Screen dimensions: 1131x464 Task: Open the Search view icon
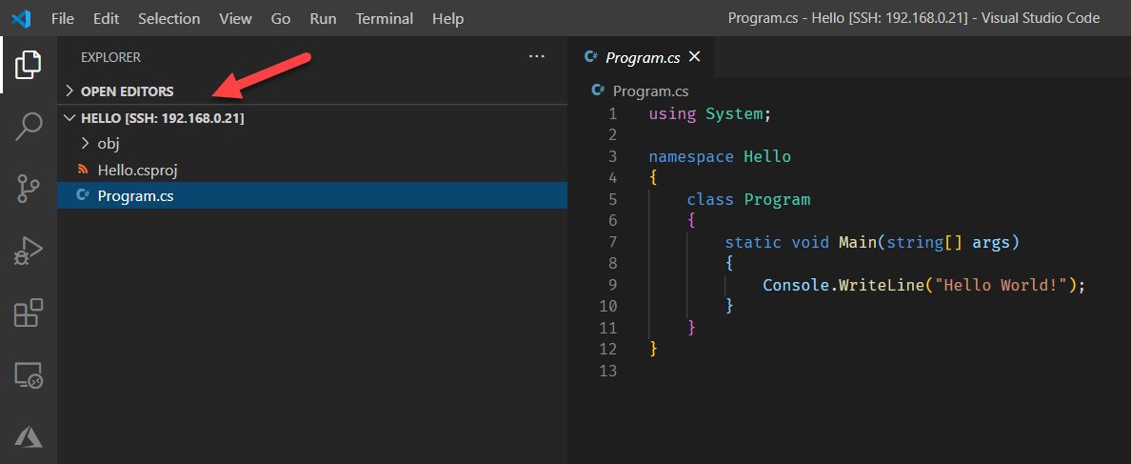(29, 126)
